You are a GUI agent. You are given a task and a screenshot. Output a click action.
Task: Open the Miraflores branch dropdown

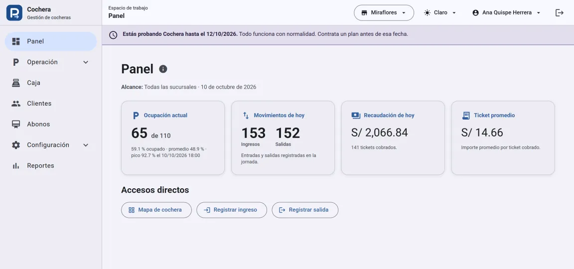(x=384, y=13)
